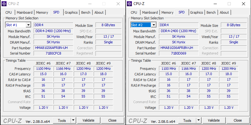
Task: Select SPD tab in right CPU-Z window
Action: pyautogui.click(x=182, y=12)
